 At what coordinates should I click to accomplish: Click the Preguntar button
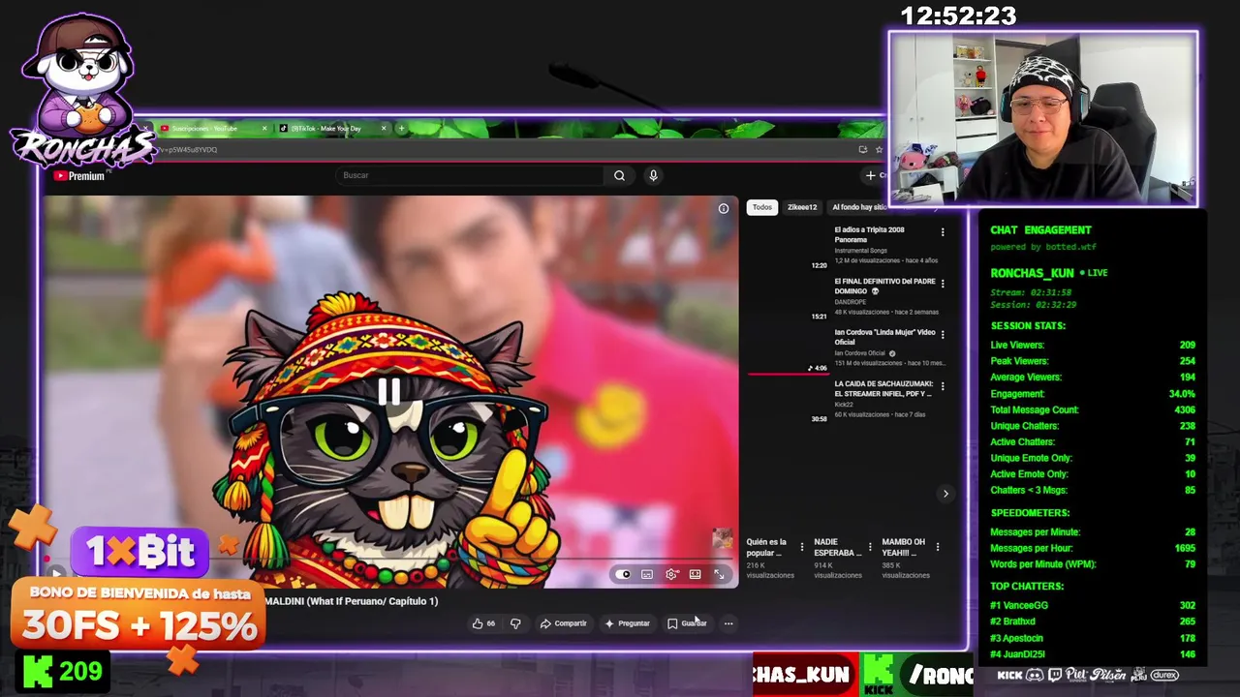click(627, 623)
